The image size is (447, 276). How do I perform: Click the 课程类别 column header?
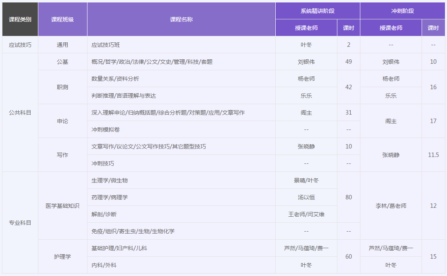tap(20, 19)
